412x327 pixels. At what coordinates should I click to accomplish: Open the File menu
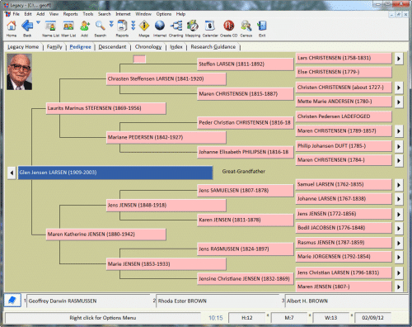coord(16,14)
